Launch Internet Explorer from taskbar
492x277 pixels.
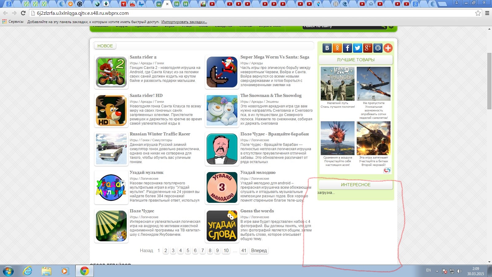pyautogui.click(x=28, y=271)
